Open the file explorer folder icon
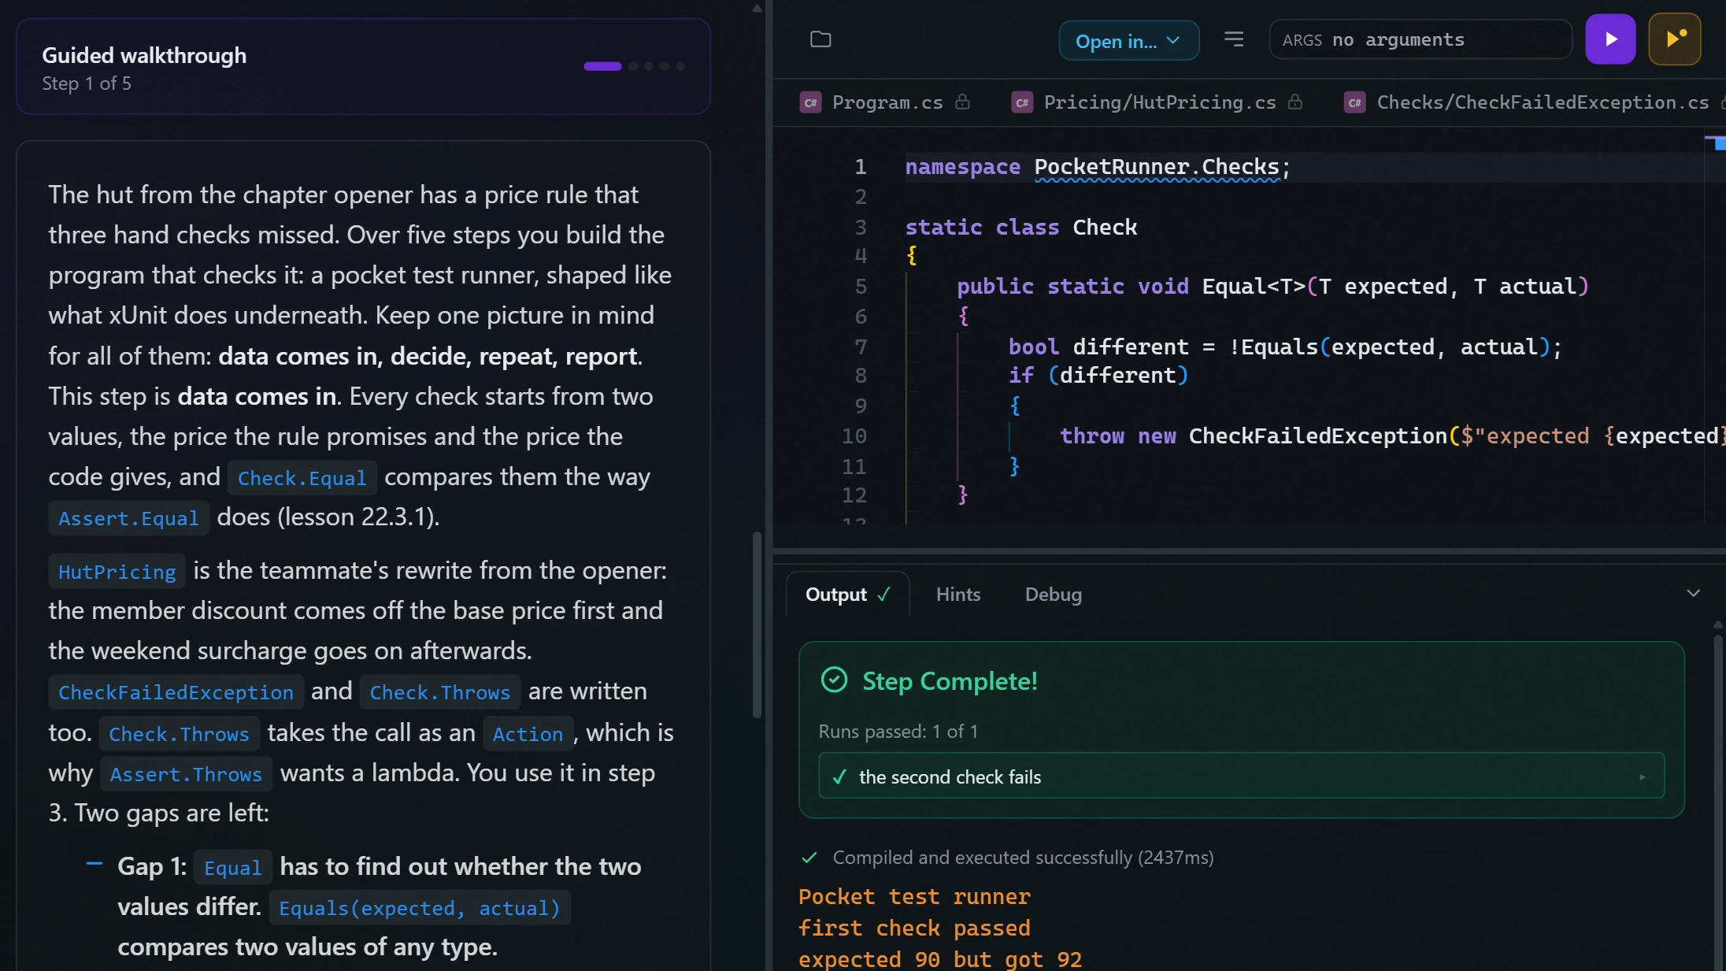 (x=820, y=39)
